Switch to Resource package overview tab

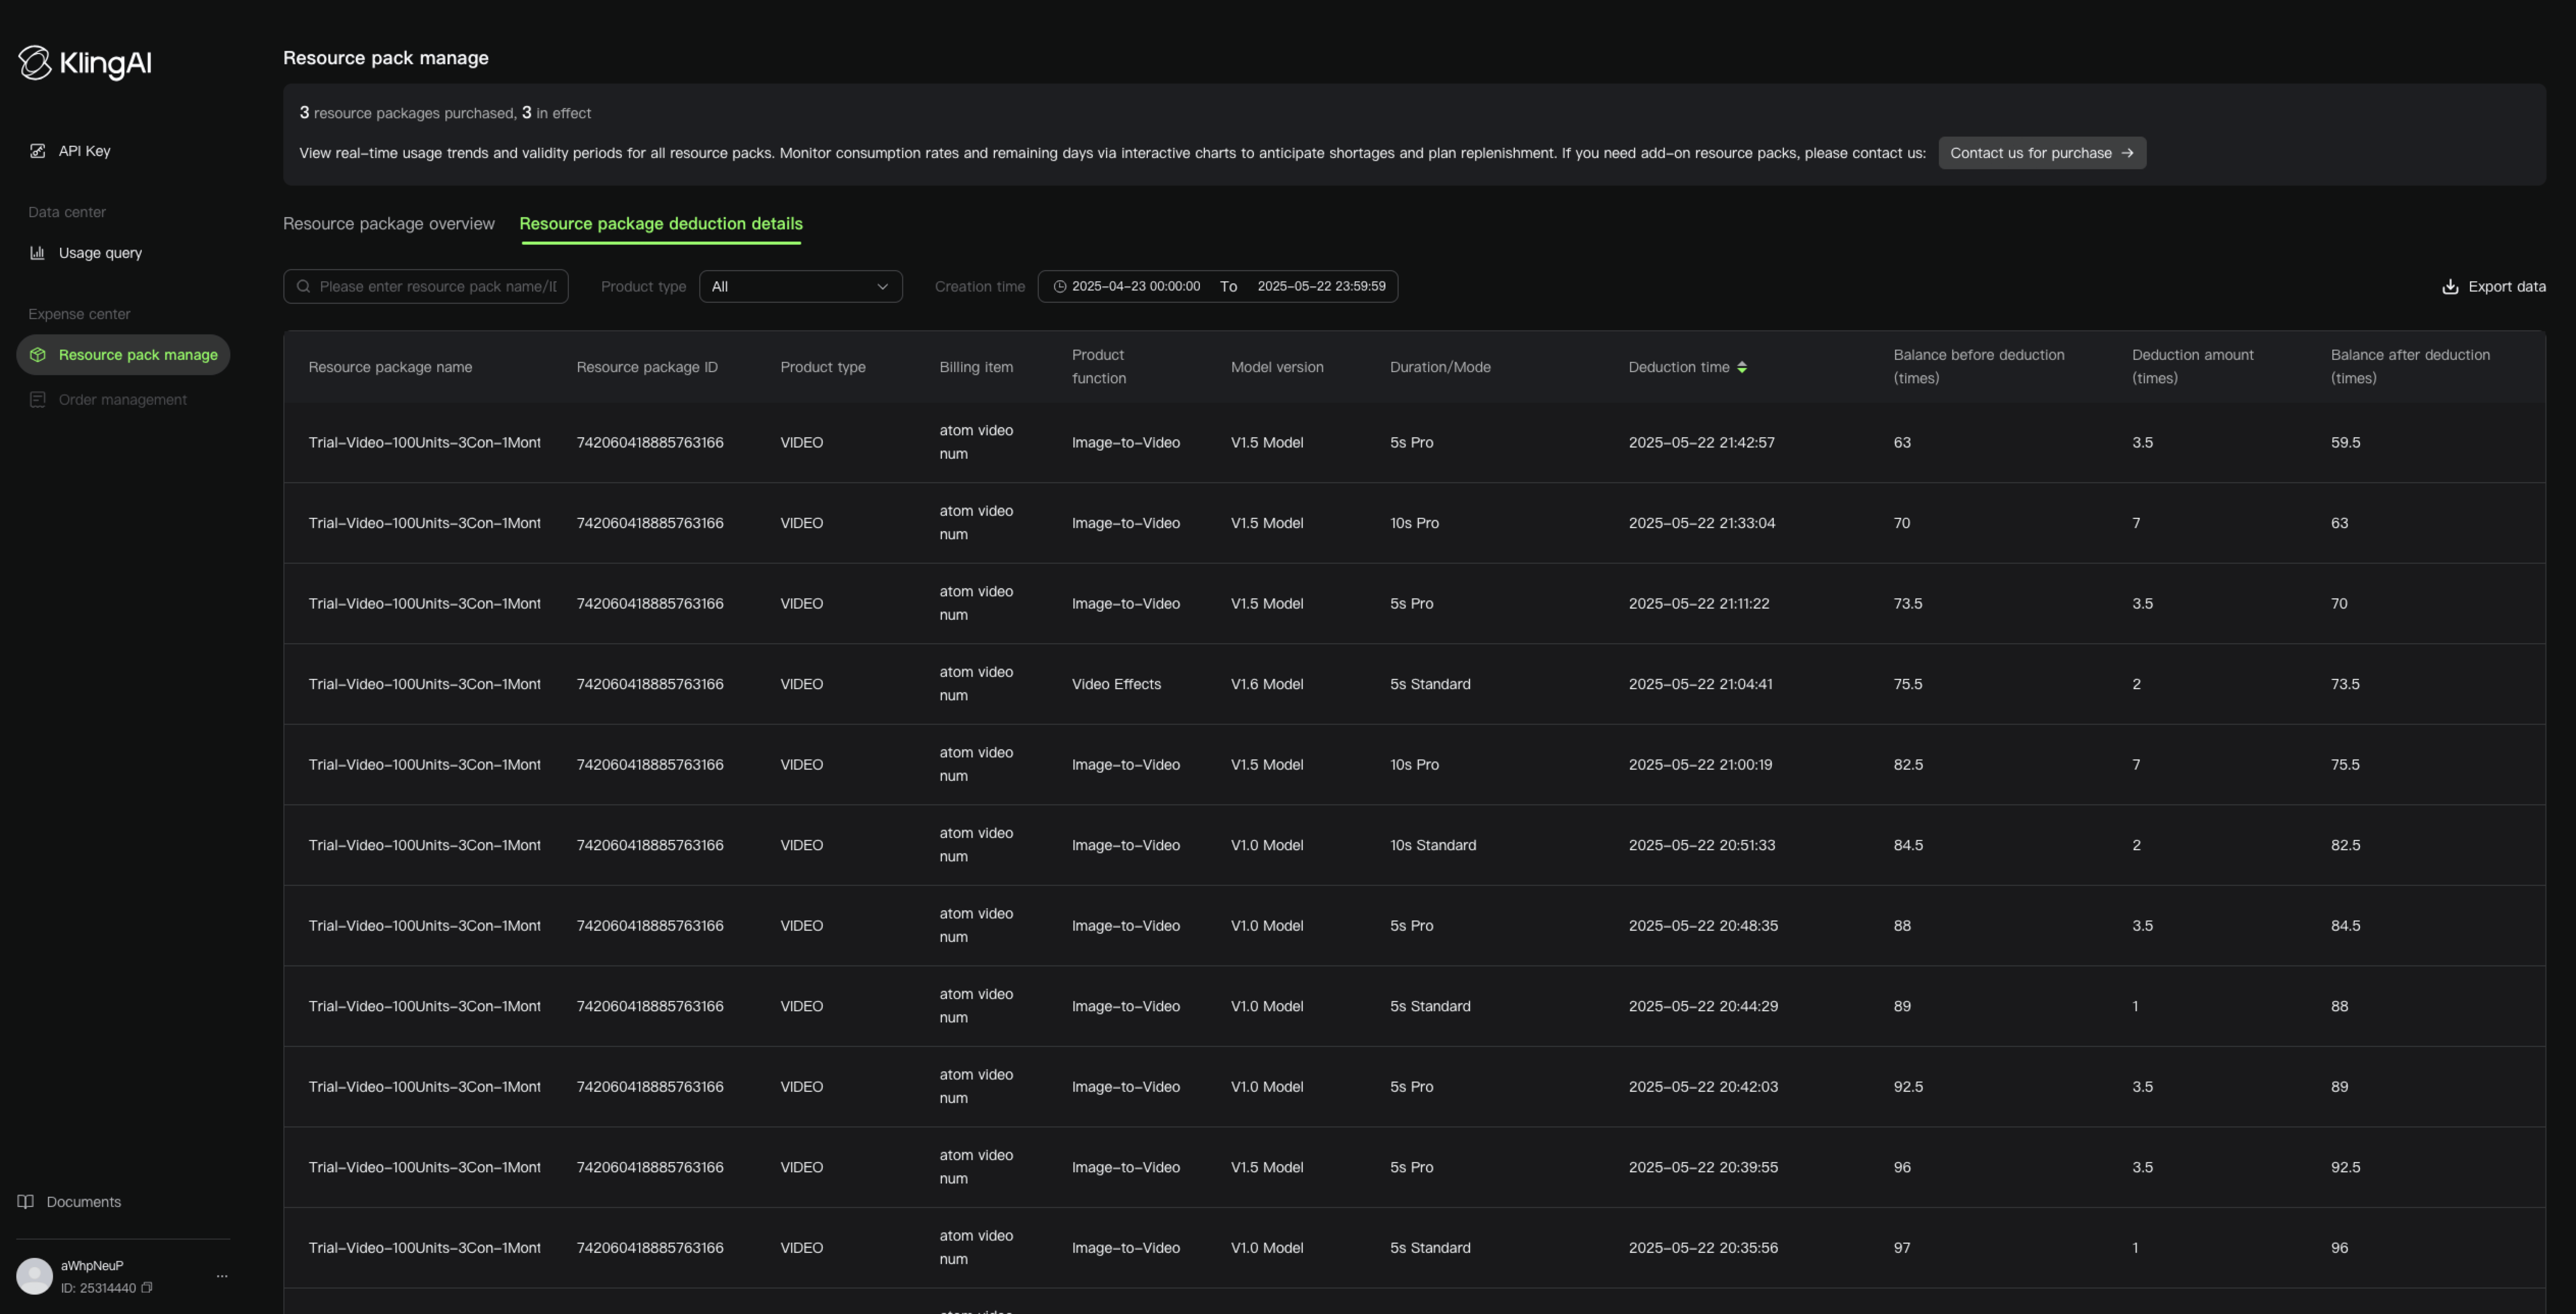pos(389,224)
